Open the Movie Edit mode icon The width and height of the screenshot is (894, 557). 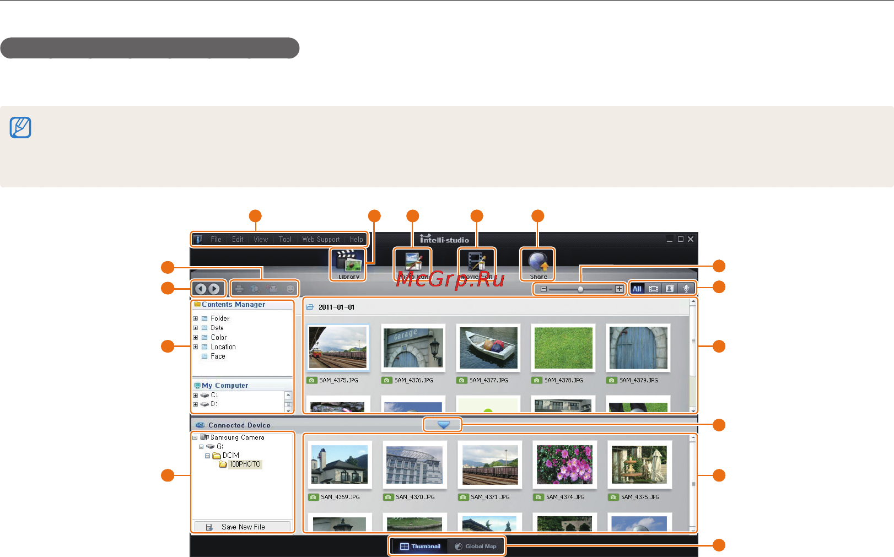(x=477, y=264)
